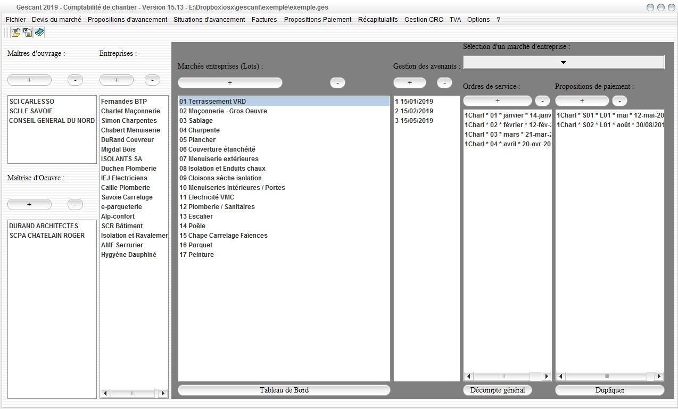The width and height of the screenshot is (678, 409).
Task: Add a new Entreprise with plus button
Action: [117, 80]
